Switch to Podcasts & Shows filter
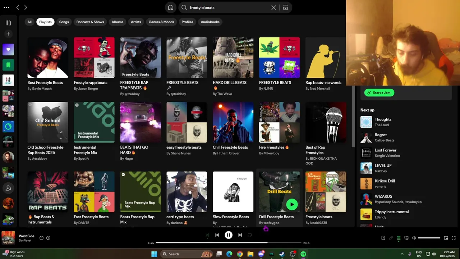Viewport: 460px width, 259px height. tap(90, 22)
